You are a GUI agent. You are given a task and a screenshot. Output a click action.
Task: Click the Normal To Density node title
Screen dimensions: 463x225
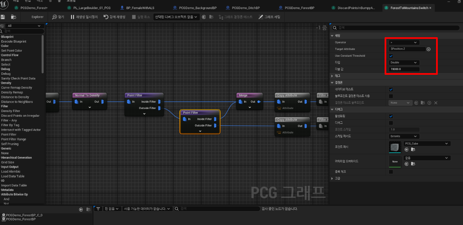point(87,95)
